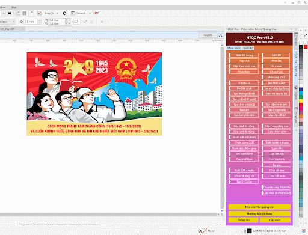This screenshot has height=235, width=308.
Task: Open Thư viện file quảng cáo button
Action: click(259, 207)
